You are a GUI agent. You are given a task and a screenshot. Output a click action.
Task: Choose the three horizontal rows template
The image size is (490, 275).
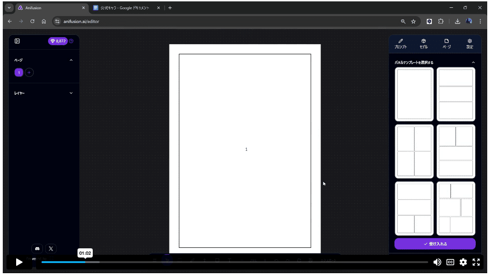(x=455, y=94)
